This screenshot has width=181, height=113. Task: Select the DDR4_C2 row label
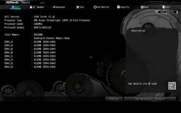click(9, 60)
